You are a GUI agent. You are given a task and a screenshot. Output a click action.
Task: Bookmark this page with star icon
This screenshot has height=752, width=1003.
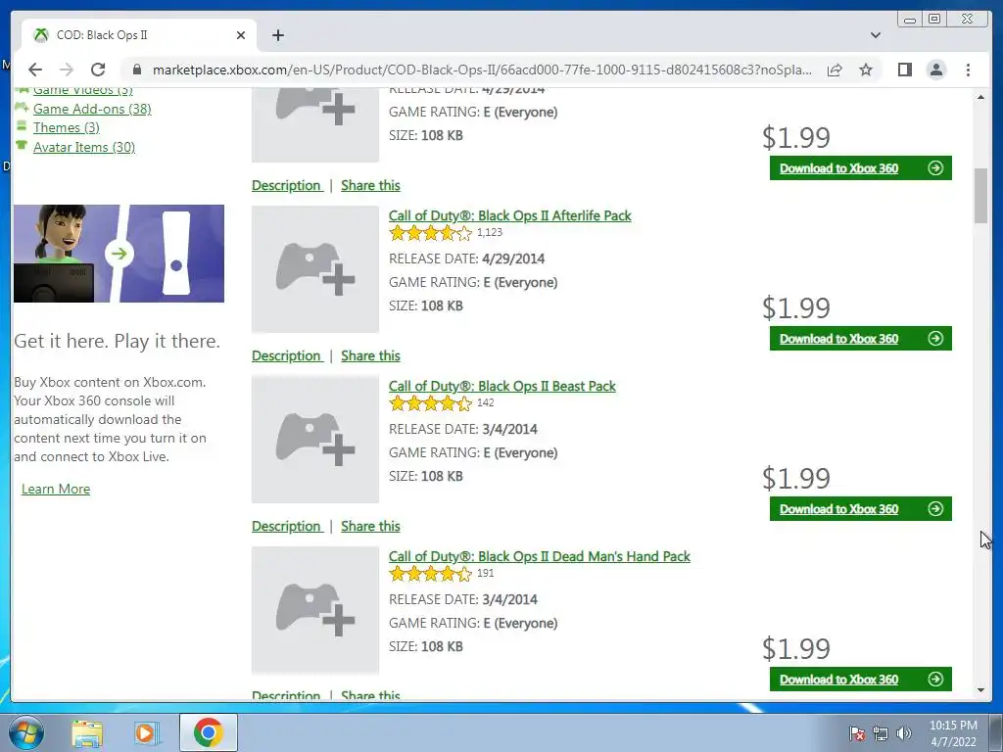pos(866,70)
